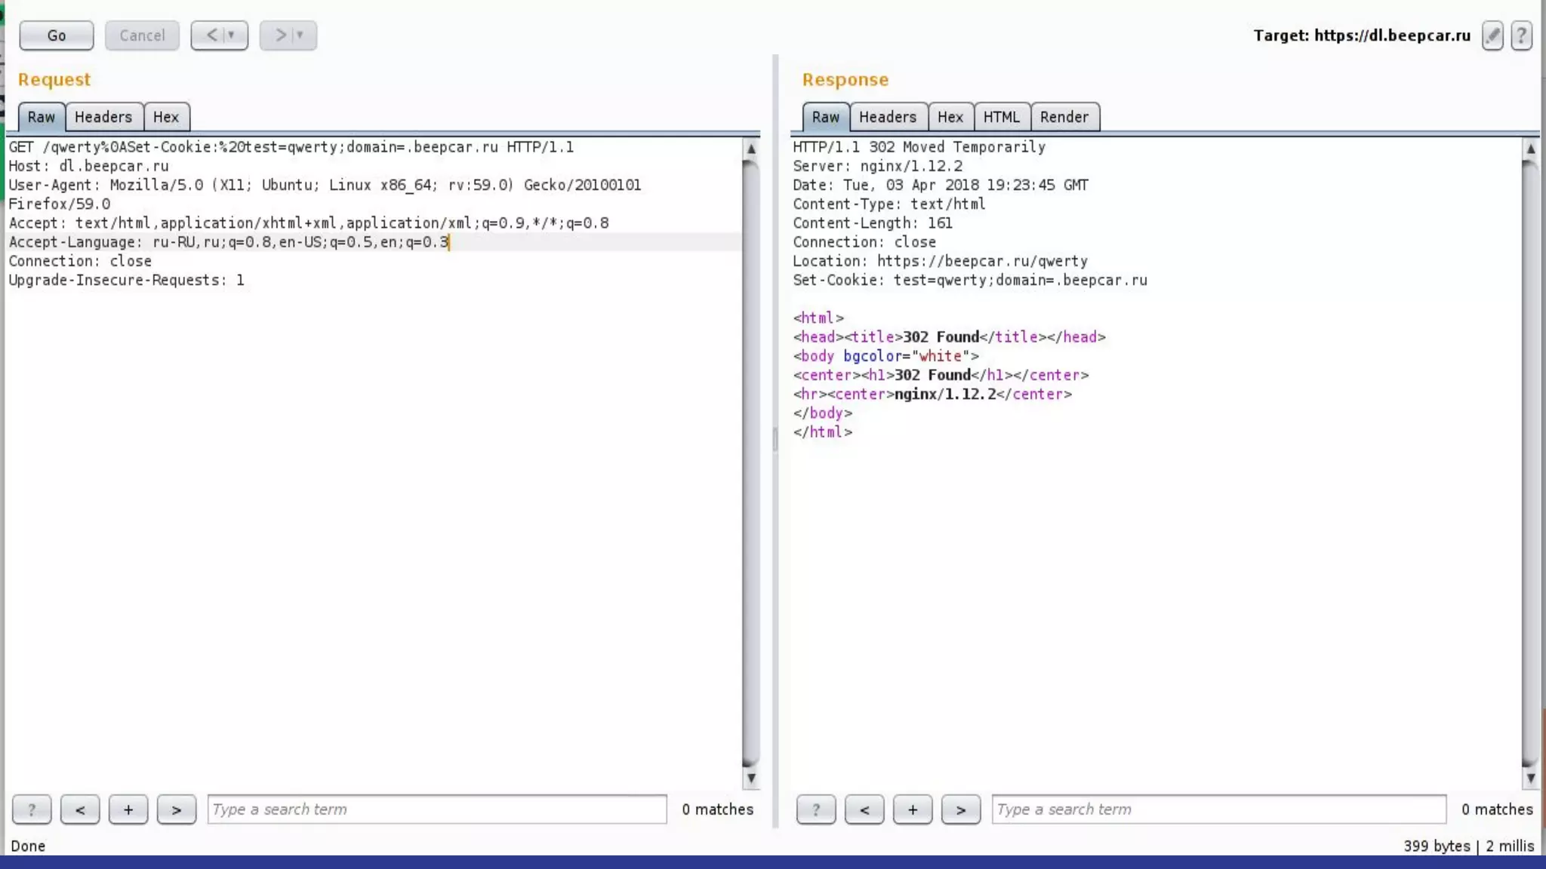Focus the response search term field

tap(1218, 809)
